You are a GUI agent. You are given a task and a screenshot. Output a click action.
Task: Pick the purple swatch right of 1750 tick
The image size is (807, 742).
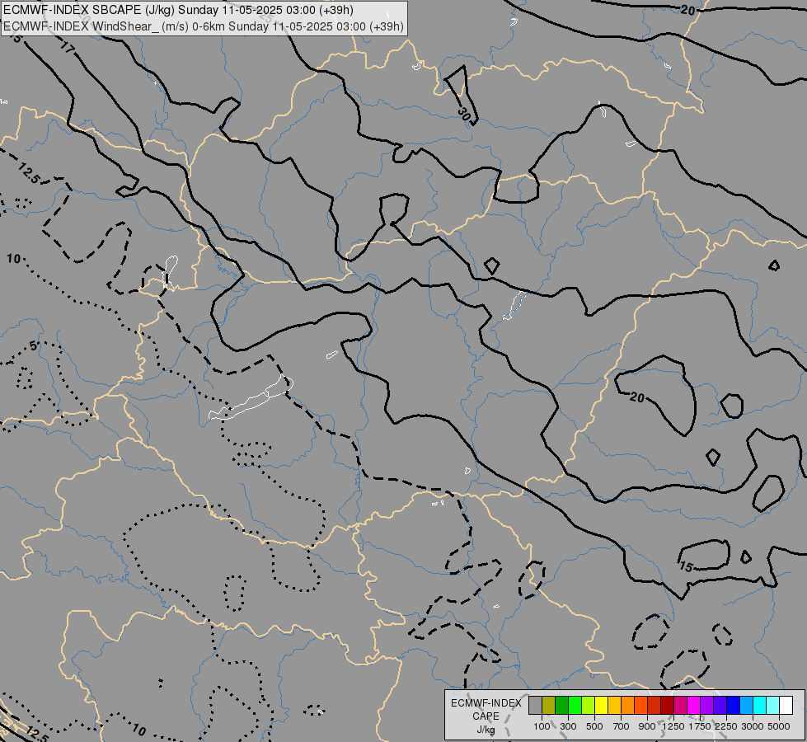click(x=707, y=706)
